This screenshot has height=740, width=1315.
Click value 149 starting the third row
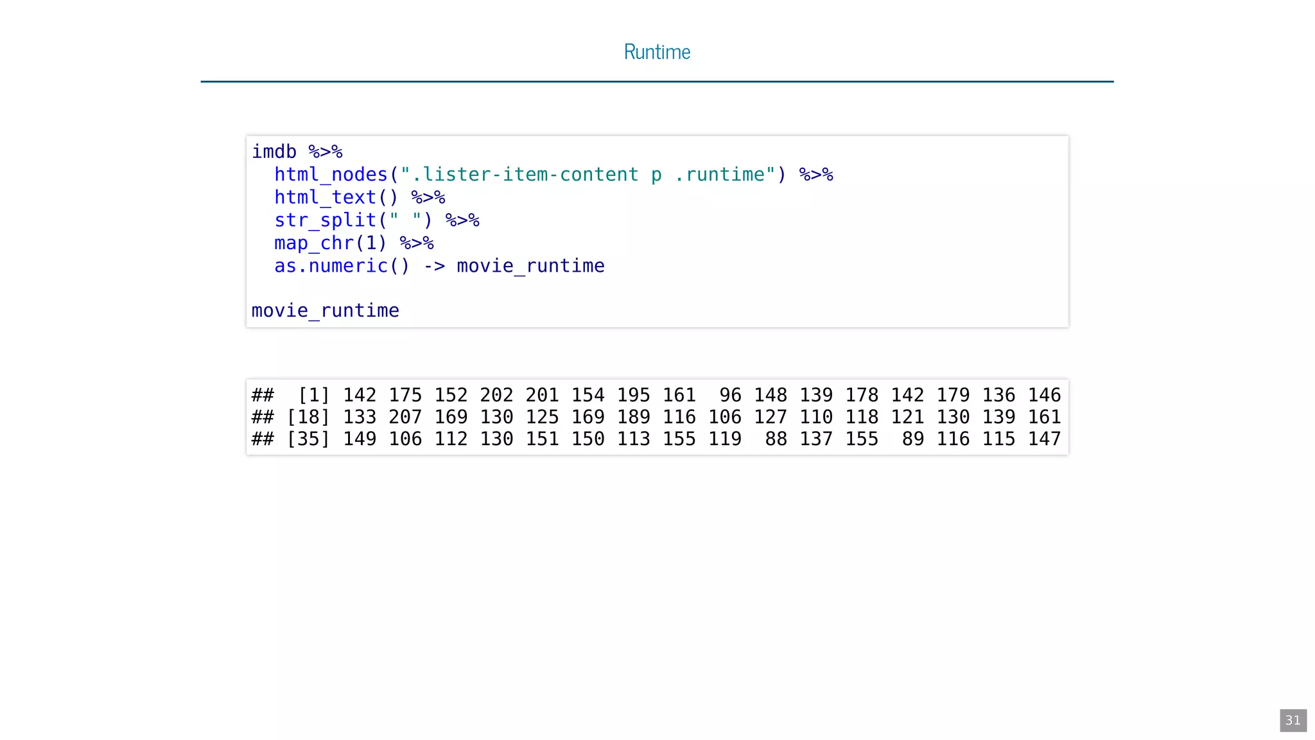(x=360, y=439)
